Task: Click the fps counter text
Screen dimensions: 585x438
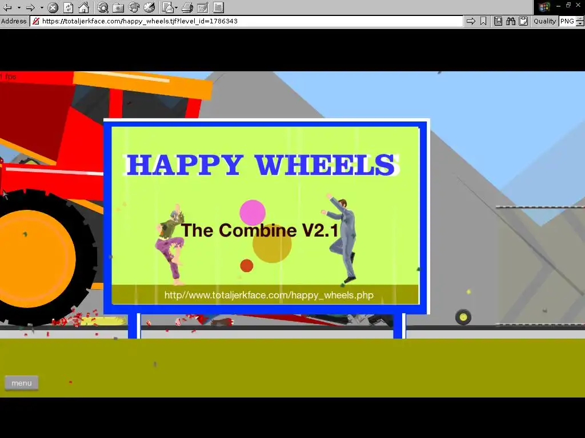Action: 8,76
